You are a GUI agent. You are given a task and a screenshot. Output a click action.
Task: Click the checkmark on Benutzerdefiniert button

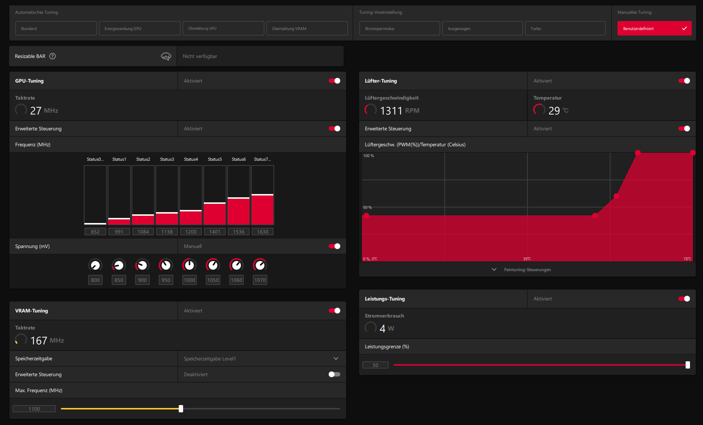pos(684,29)
